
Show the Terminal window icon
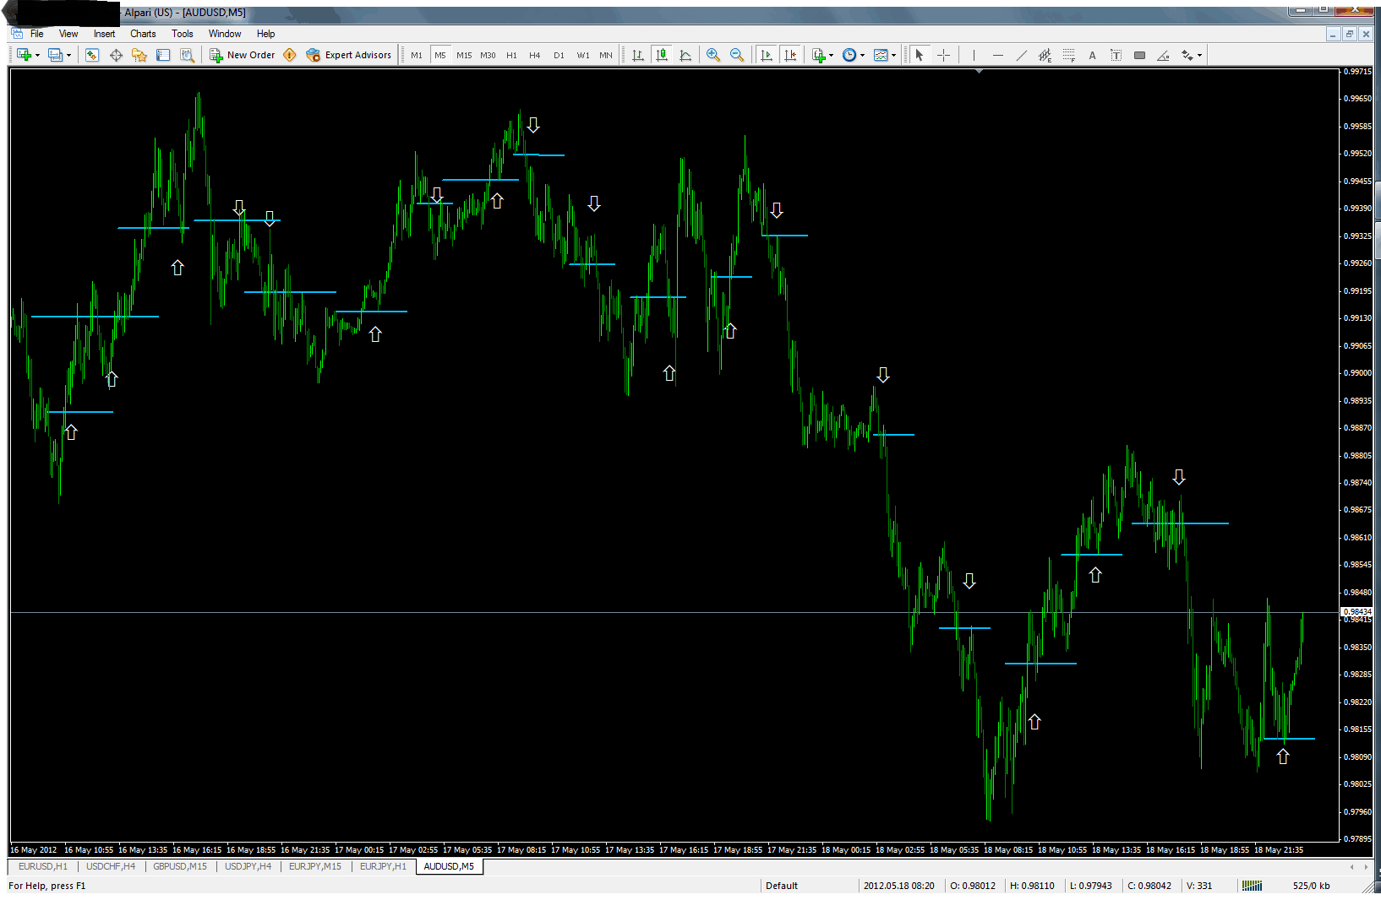point(163,55)
